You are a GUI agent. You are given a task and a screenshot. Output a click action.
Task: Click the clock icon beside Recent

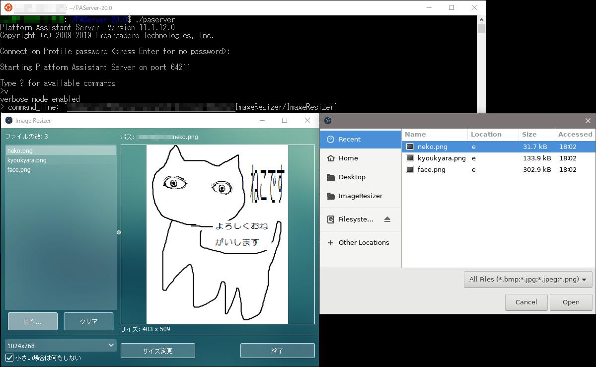pyautogui.click(x=331, y=140)
